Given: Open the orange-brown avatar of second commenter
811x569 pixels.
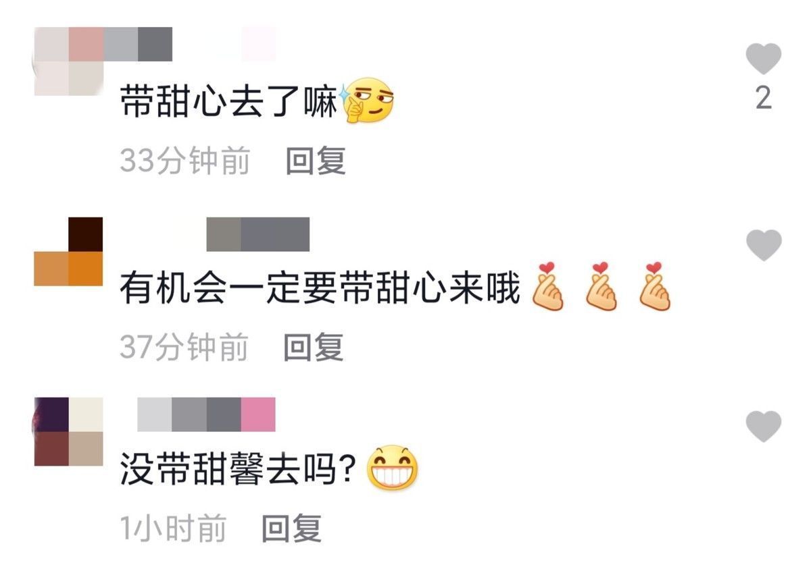Looking at the screenshot, I should coord(68,252).
